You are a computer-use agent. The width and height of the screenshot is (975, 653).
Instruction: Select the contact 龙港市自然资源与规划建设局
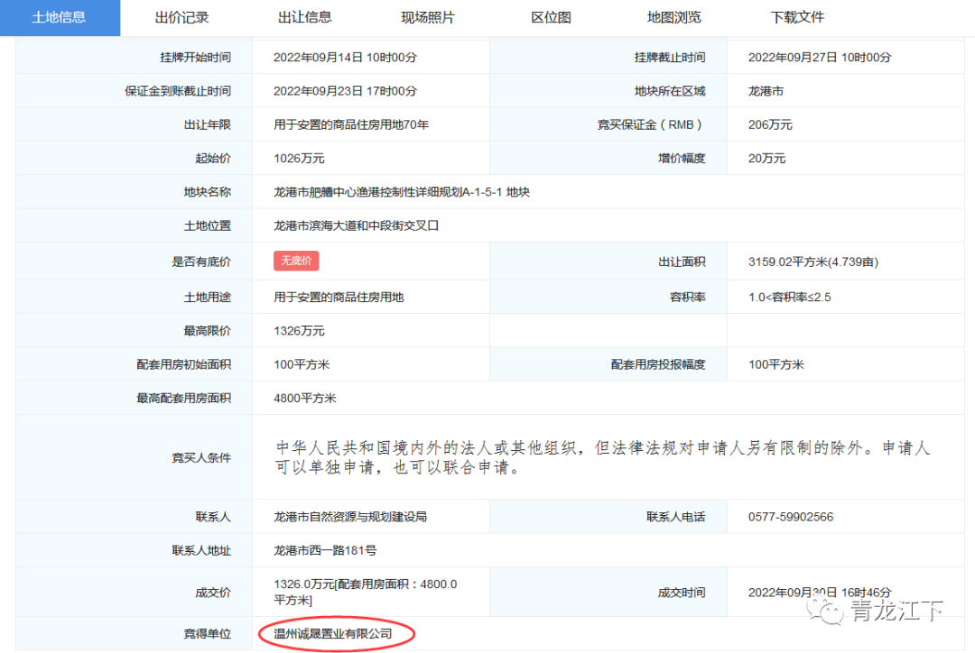coord(350,516)
